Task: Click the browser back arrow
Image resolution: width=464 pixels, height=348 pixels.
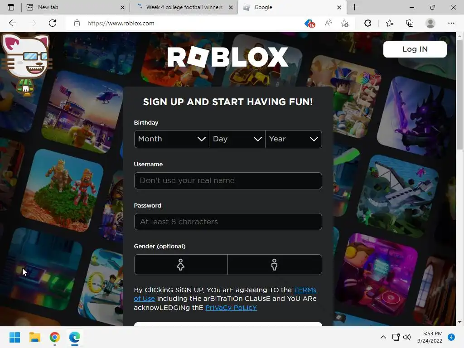Action: 12,23
